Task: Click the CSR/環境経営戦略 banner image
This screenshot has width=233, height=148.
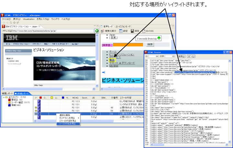Action: (x=64, y=69)
